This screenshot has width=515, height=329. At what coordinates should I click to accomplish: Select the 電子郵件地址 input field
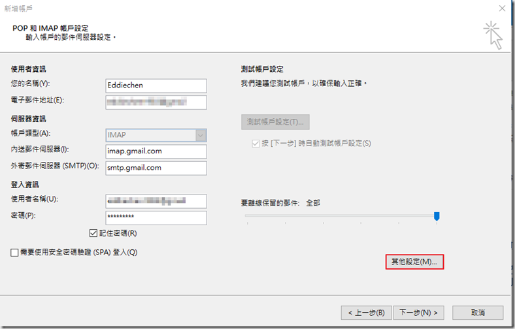[156, 102]
